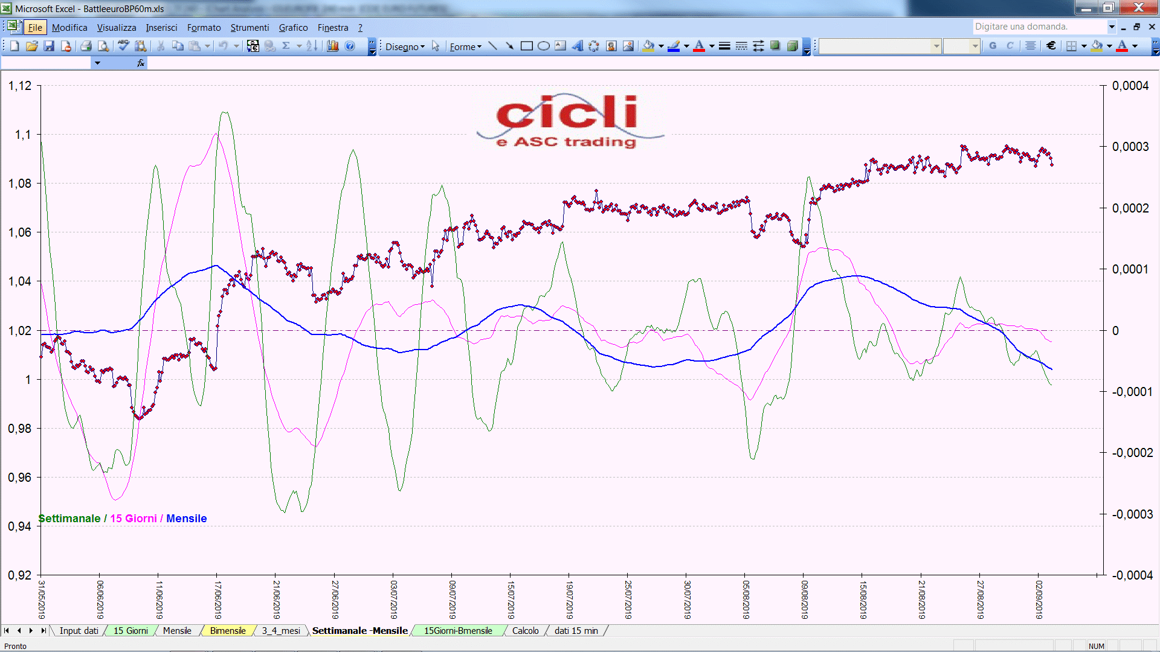This screenshot has width=1160, height=652.
Task: Select the Arrow drawing tool
Action: (510, 46)
